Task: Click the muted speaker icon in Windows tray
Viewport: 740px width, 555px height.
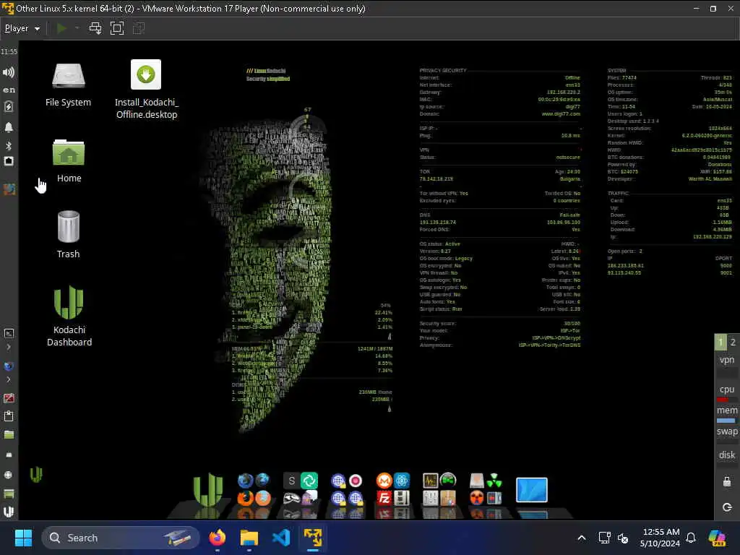Action: [x=623, y=538]
